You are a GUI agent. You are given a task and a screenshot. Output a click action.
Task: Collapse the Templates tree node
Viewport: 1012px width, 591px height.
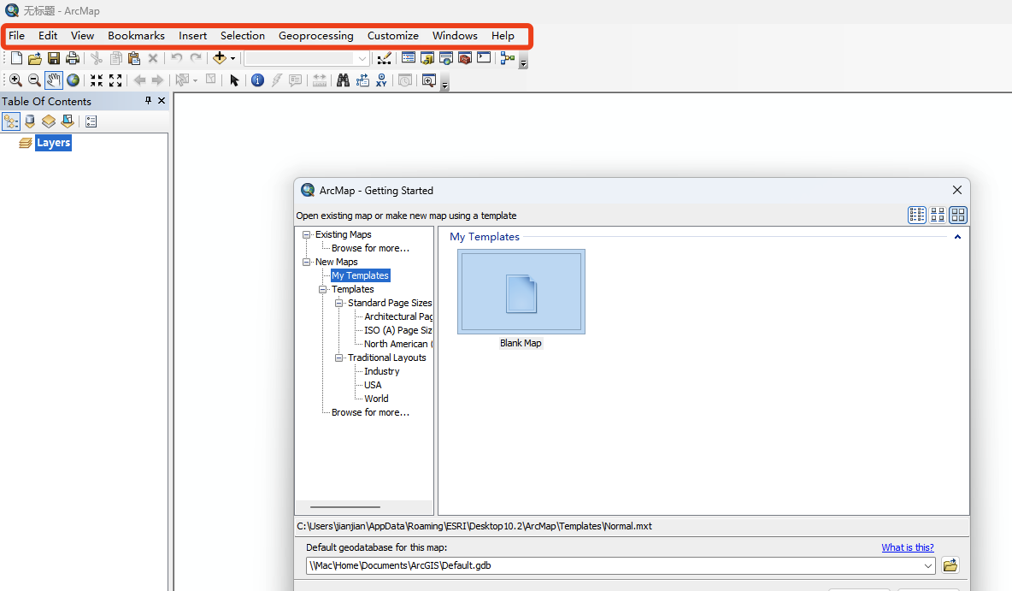tap(323, 289)
